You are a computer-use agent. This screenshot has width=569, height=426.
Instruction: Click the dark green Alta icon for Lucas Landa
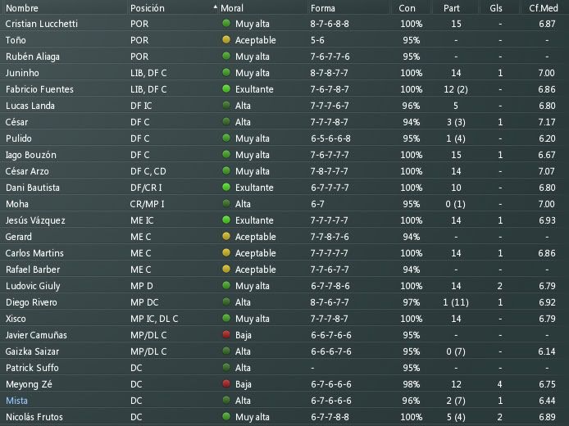pyautogui.click(x=226, y=106)
